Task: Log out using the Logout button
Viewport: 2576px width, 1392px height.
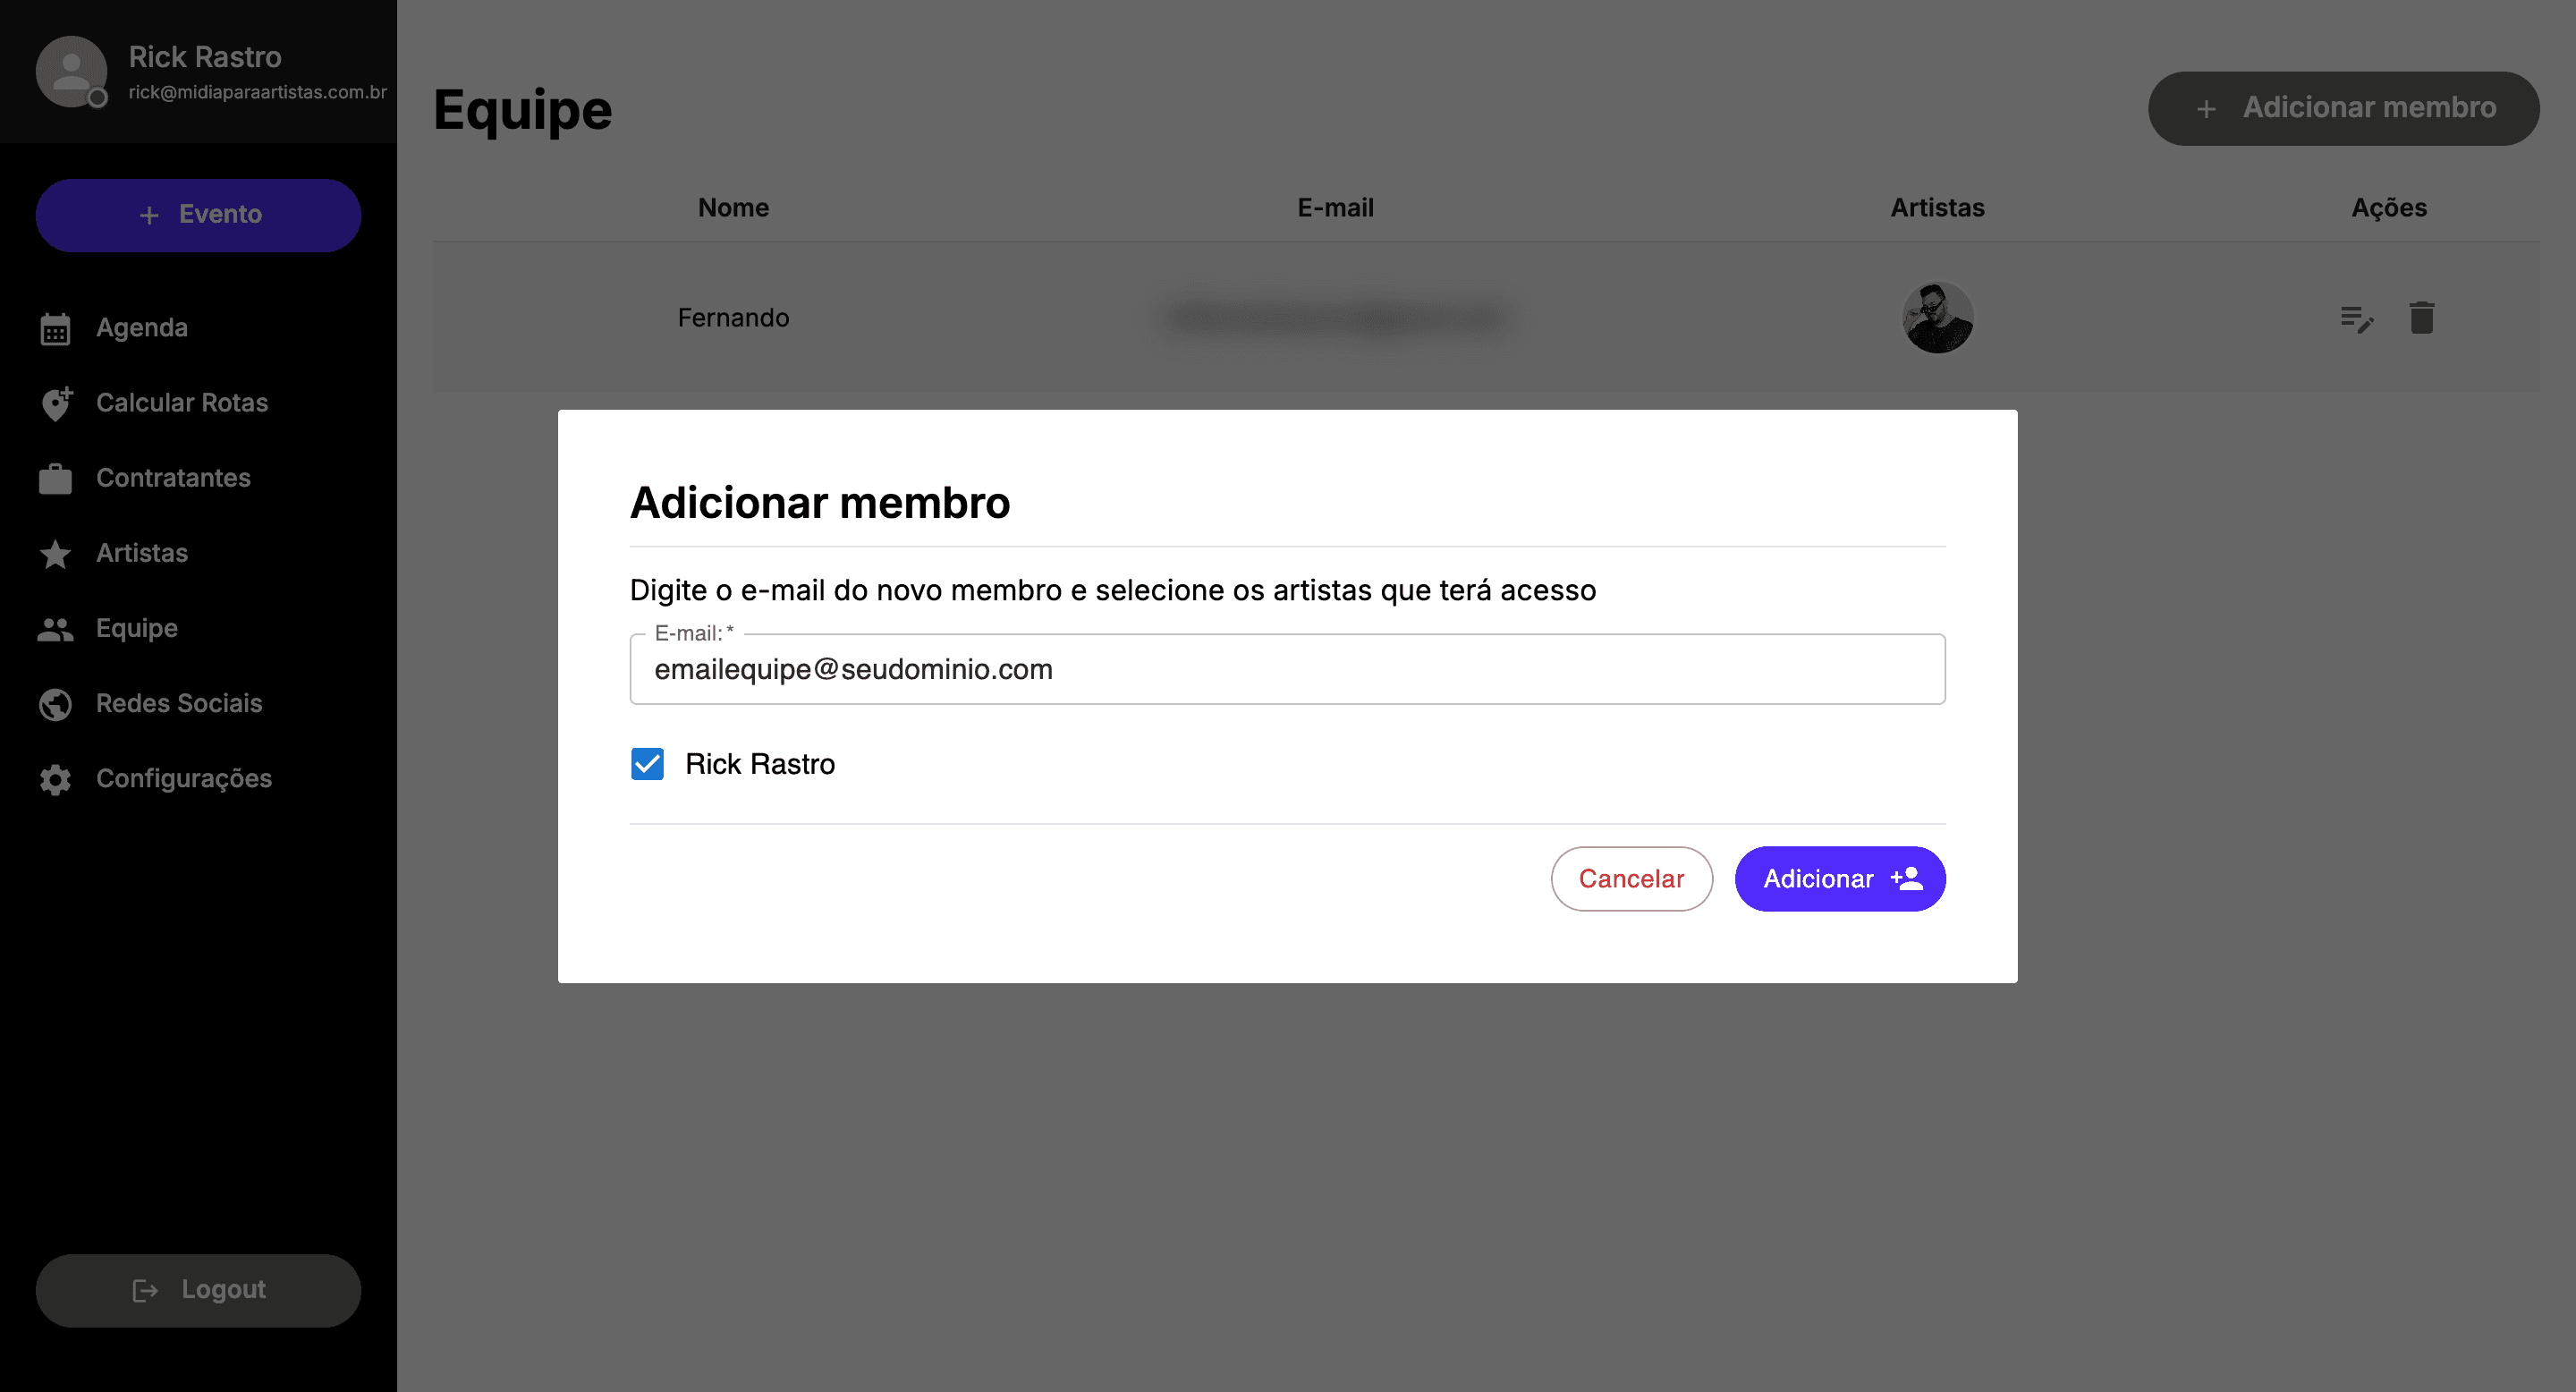Action: click(198, 1290)
